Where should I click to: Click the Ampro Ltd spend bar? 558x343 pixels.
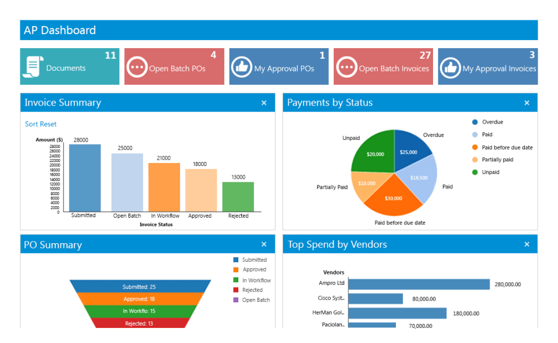419,284
